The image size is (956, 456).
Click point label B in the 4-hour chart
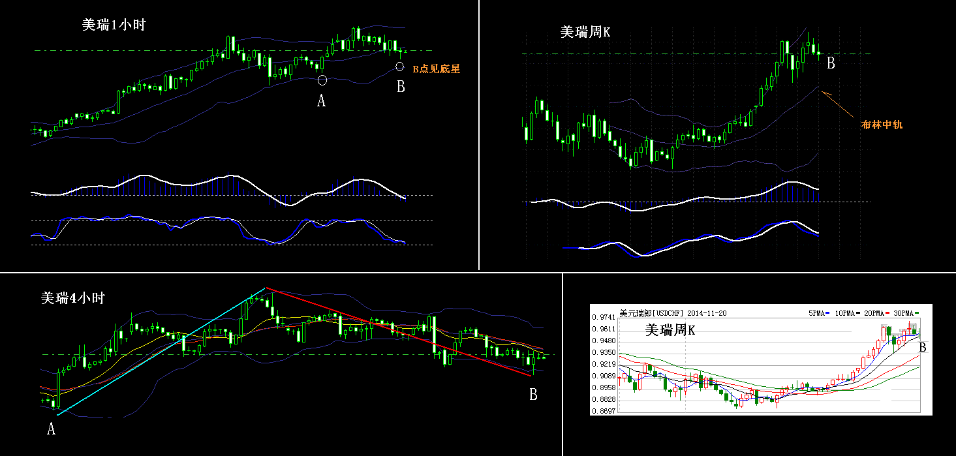(x=533, y=394)
